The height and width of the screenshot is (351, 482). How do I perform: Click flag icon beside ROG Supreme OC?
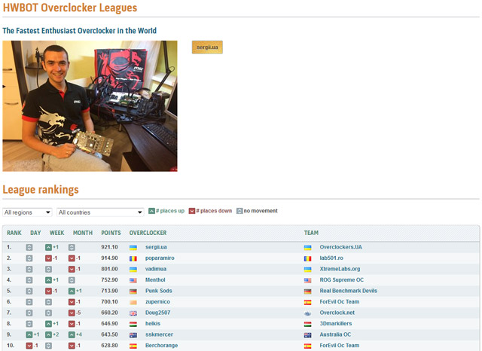pyautogui.click(x=308, y=280)
